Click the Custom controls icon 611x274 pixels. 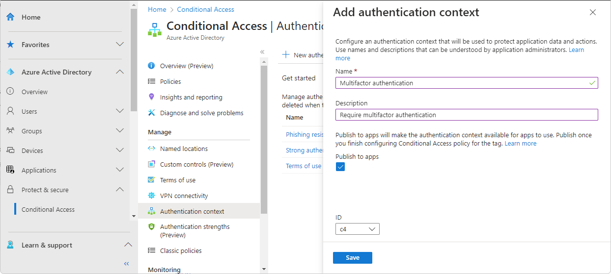[x=151, y=164]
